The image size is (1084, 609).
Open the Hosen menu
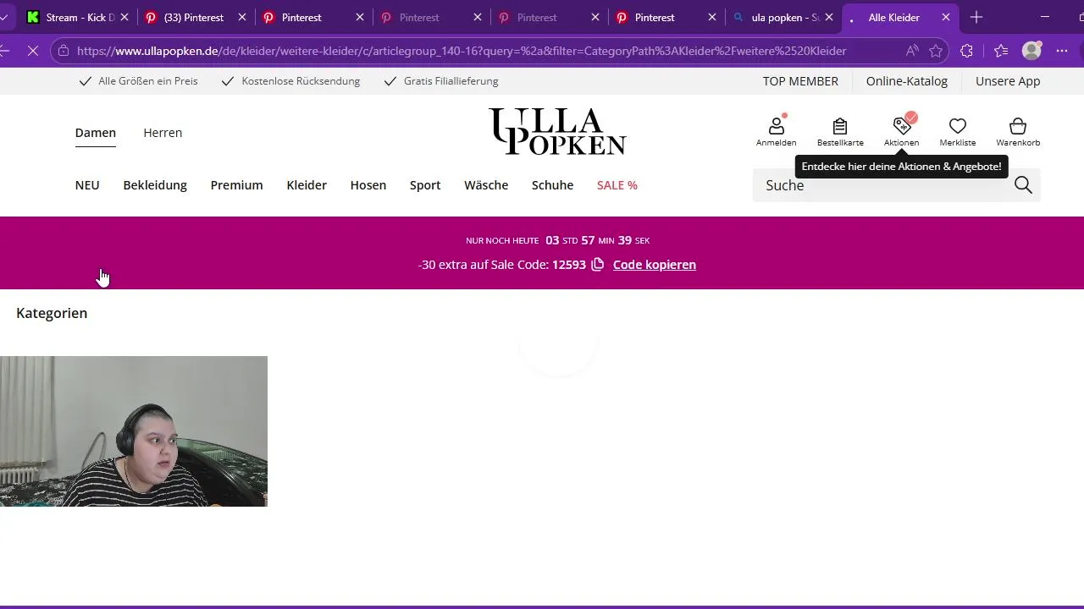point(368,185)
